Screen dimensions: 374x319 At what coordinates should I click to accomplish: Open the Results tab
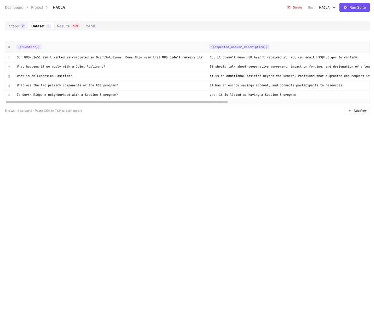tap(68, 26)
